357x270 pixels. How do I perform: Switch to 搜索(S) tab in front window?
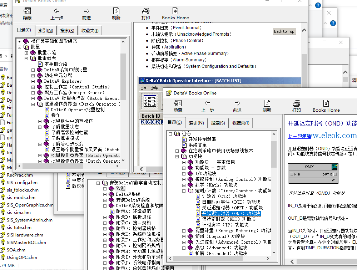pyautogui.click(x=218, y=123)
